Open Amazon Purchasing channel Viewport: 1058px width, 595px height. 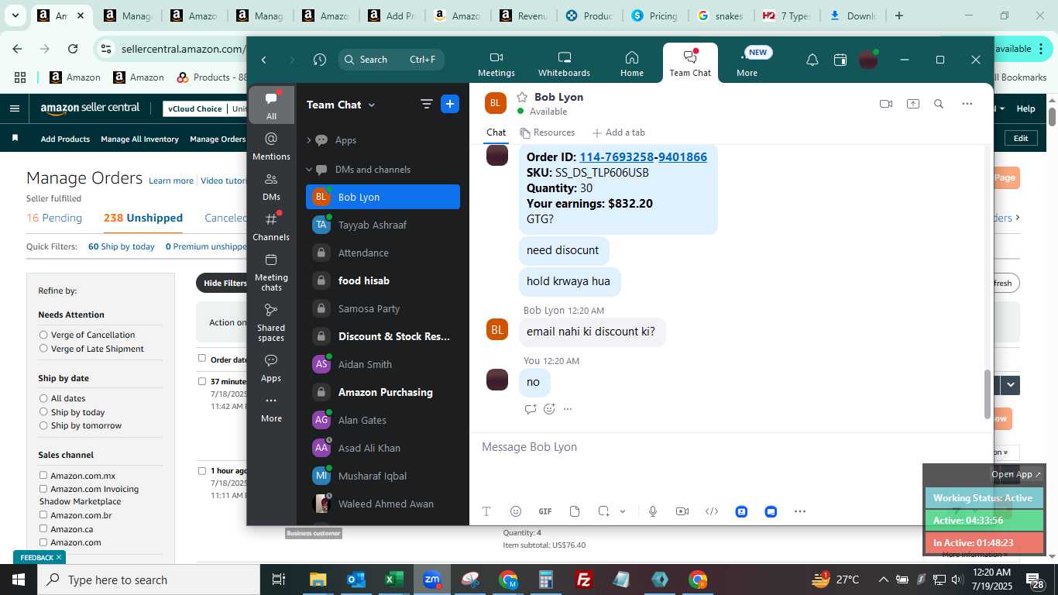tap(383, 392)
